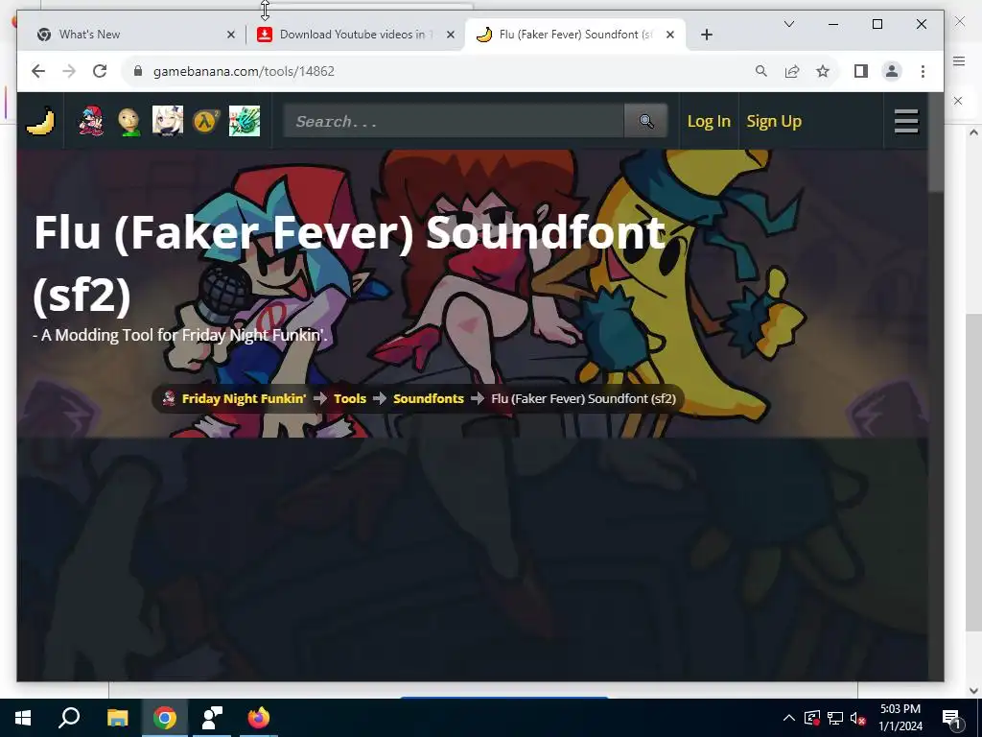Open the clock showing 5:03 PM

[x=900, y=718]
